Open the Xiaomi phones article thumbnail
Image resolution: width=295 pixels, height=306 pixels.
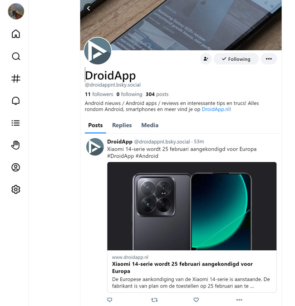192,206
